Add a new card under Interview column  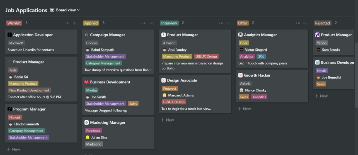point(167,120)
